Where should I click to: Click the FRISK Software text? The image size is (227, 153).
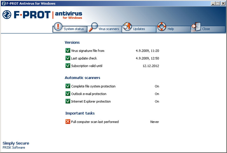click(14, 148)
